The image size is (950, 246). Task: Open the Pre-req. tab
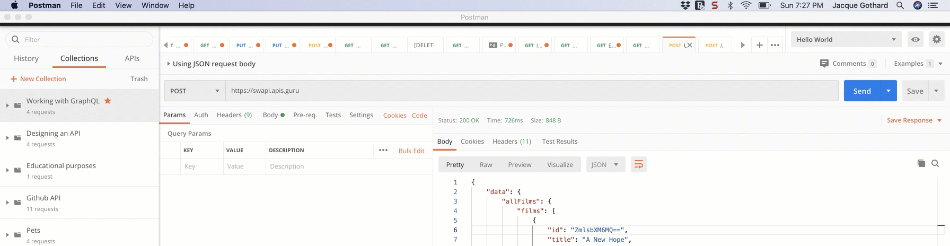[305, 115]
